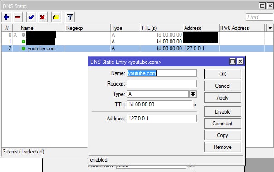Click the Address field with 127.0.0.1
This screenshot has height=172, width=274.
[162, 119]
